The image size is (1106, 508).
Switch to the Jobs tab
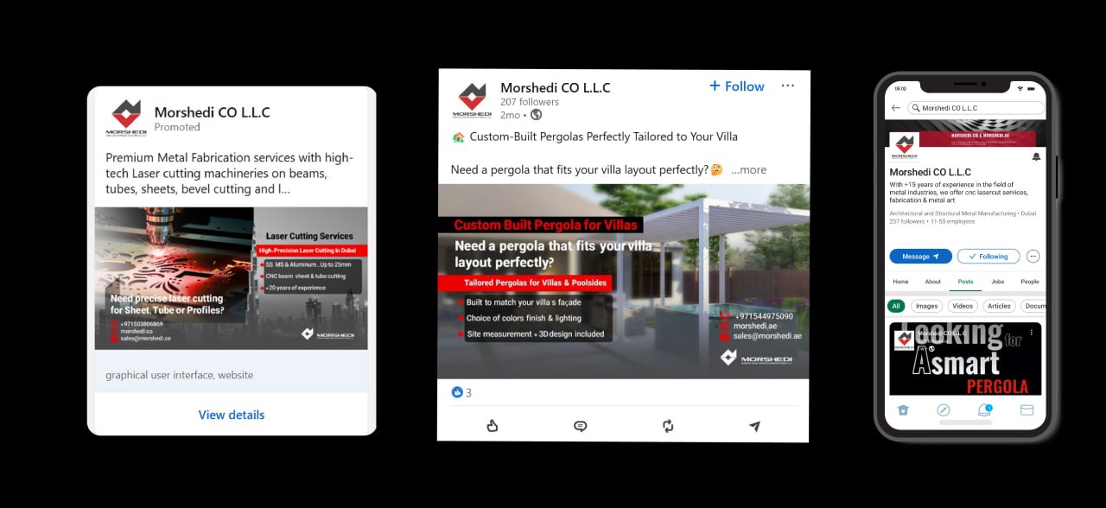click(x=998, y=282)
